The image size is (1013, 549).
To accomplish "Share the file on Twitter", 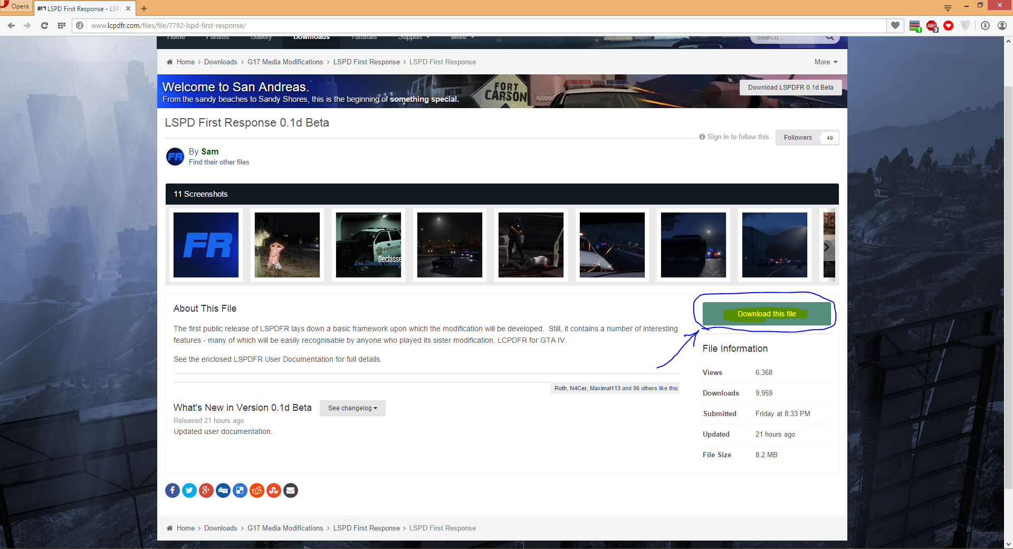I will (x=189, y=490).
